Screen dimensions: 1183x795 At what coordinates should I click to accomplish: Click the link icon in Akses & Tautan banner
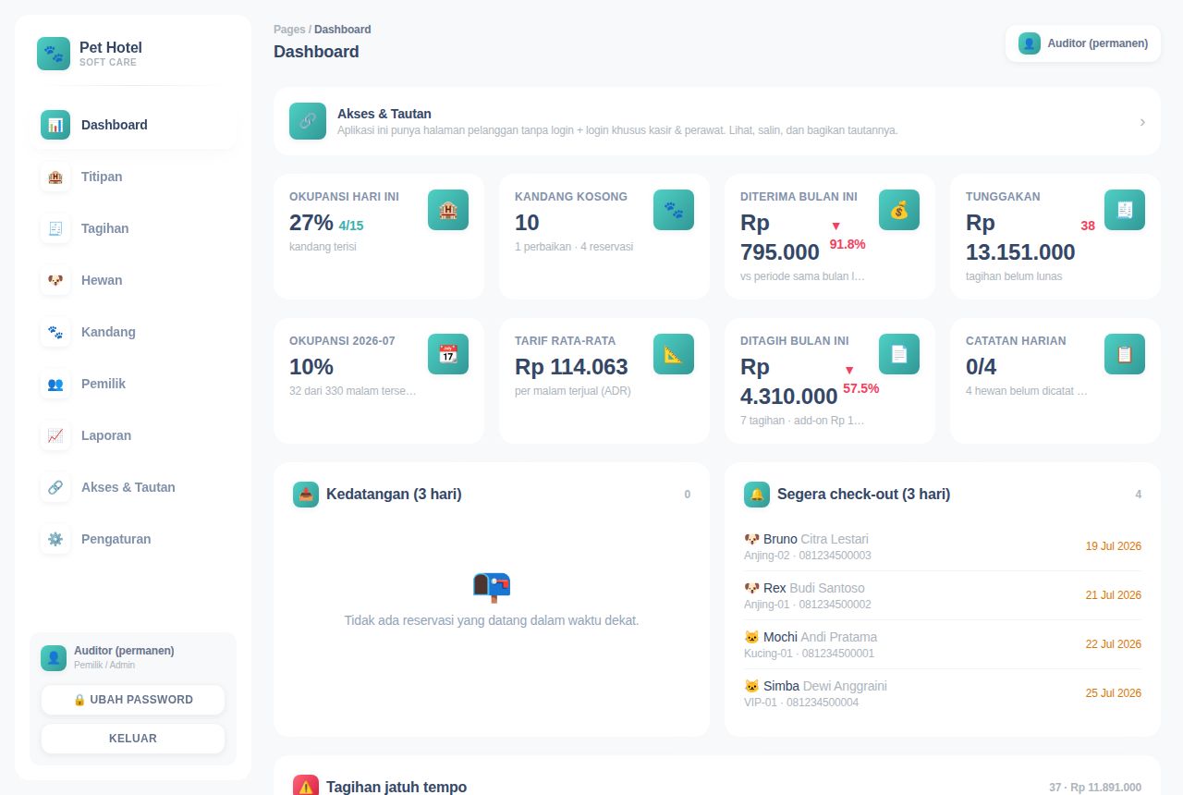pyautogui.click(x=308, y=121)
